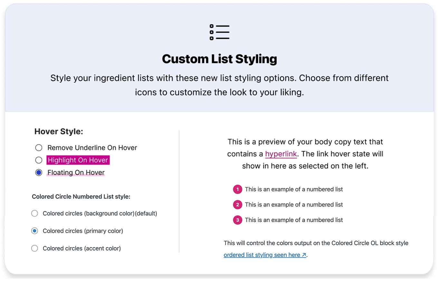
Task: Click the pink circle numbered 3
Action: 237,220
